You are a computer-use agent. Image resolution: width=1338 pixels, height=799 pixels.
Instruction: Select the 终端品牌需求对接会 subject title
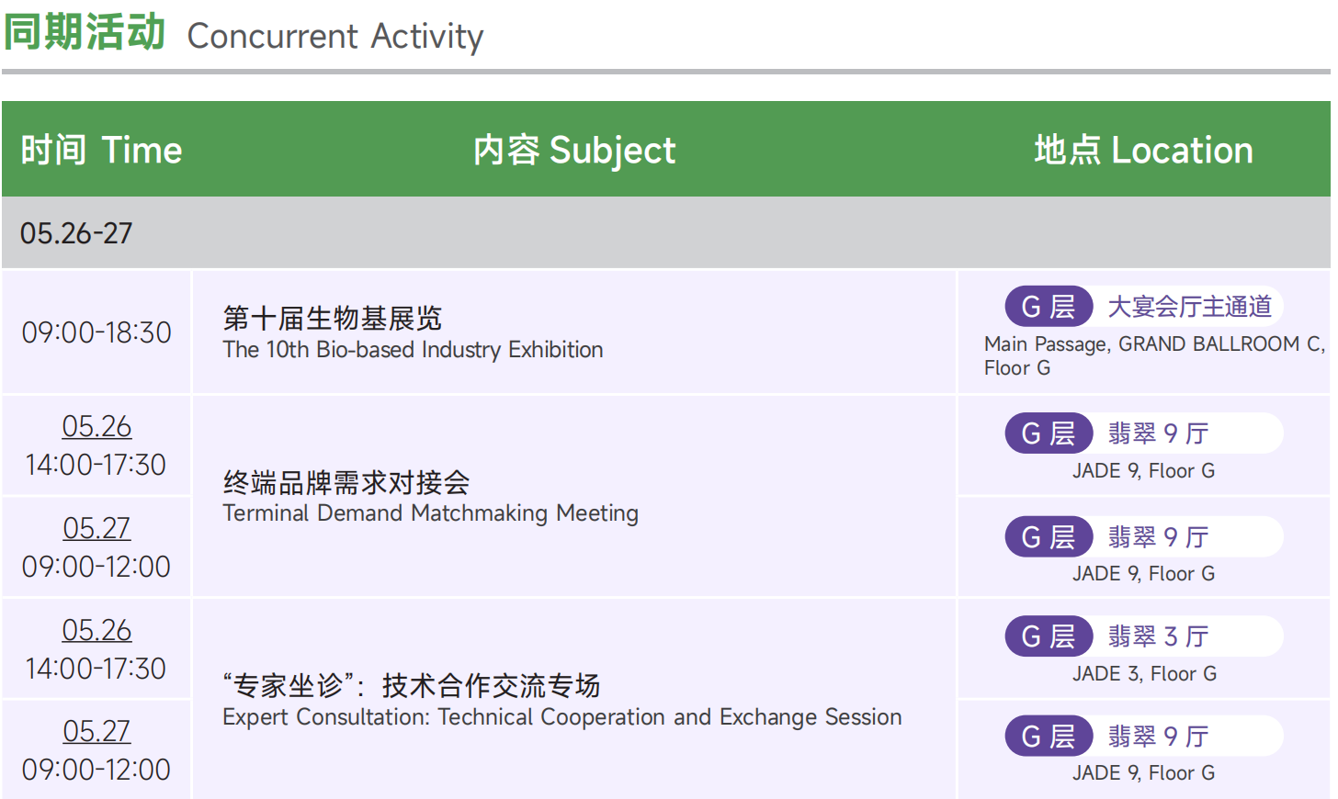(346, 482)
